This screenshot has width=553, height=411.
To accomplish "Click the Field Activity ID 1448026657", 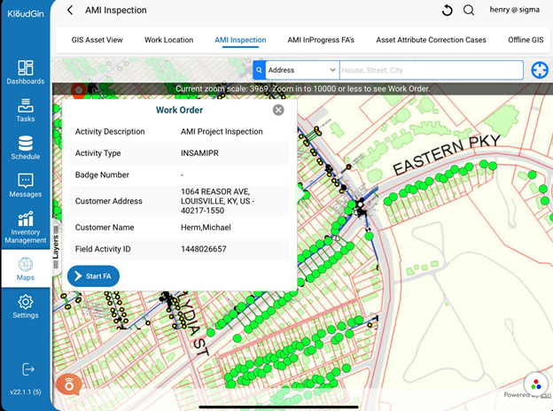I will (204, 249).
